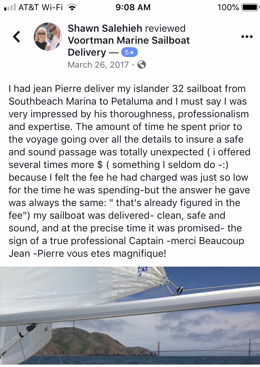Open Voortman Marine Sailboat Delivery page
The image size is (260, 367).
[x=129, y=46]
